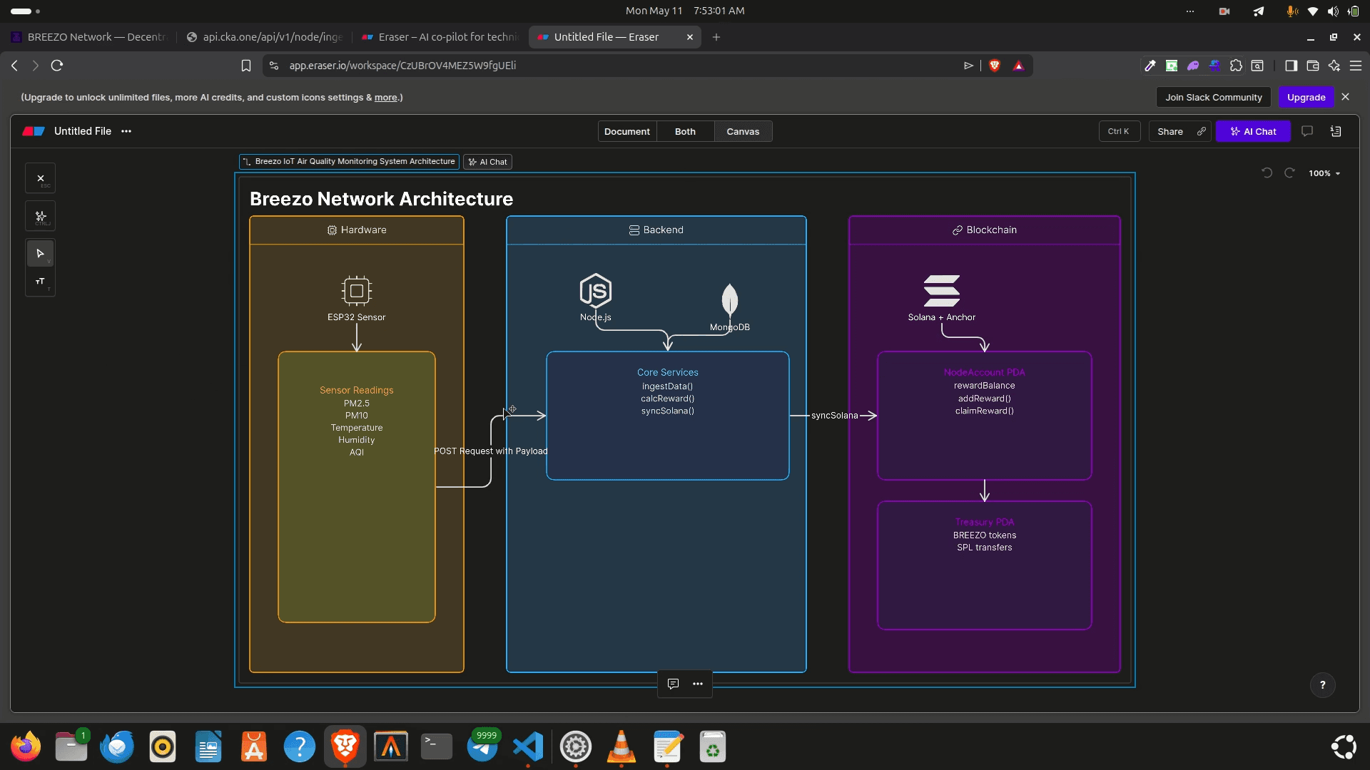The height and width of the screenshot is (770, 1370).
Task: View site information for app.eraser.io
Action: click(274, 66)
